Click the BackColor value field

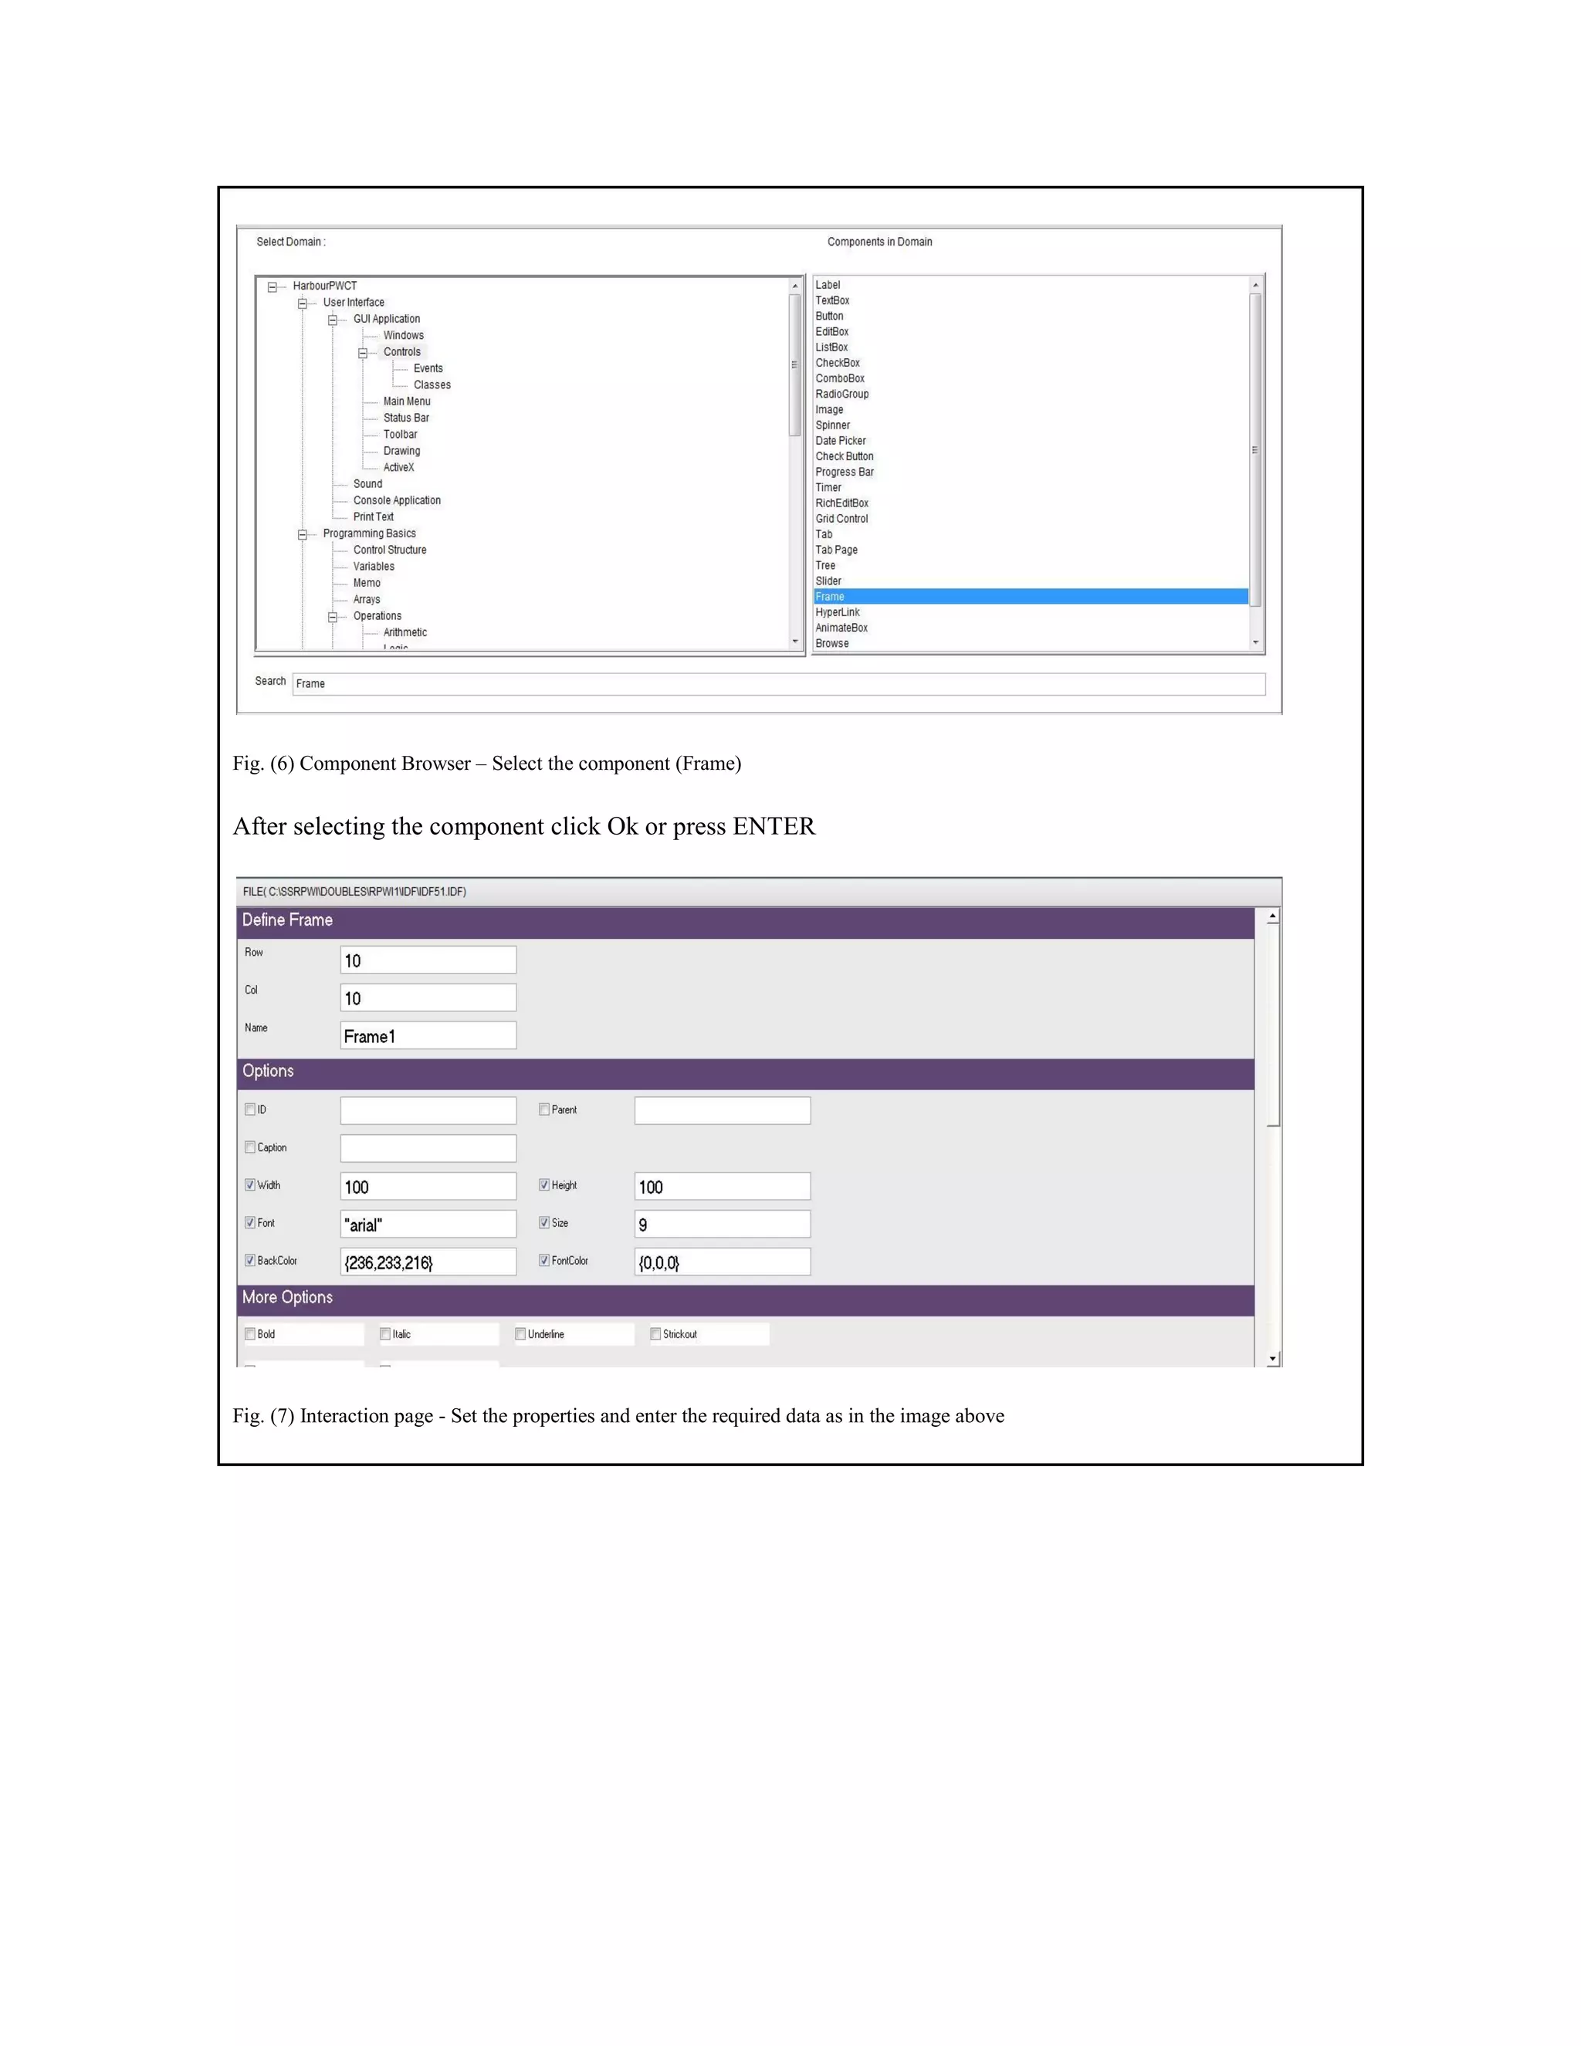[428, 1262]
